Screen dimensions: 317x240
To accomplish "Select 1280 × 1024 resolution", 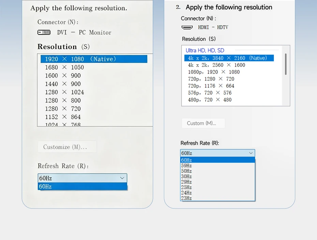I will tap(64, 92).
